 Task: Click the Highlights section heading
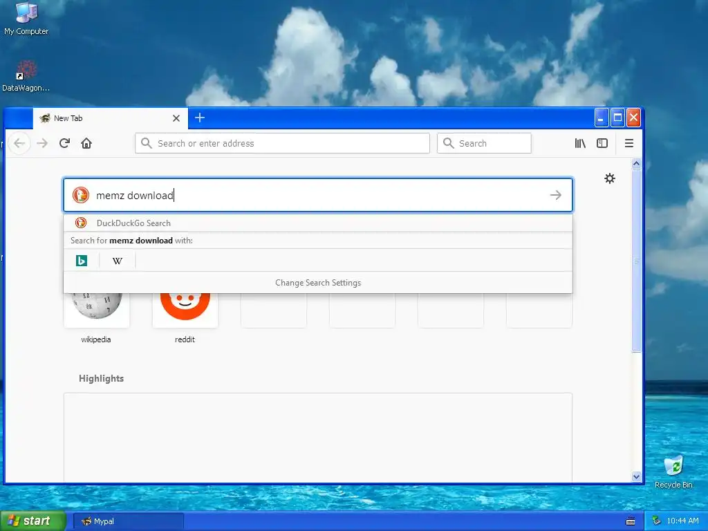click(101, 378)
